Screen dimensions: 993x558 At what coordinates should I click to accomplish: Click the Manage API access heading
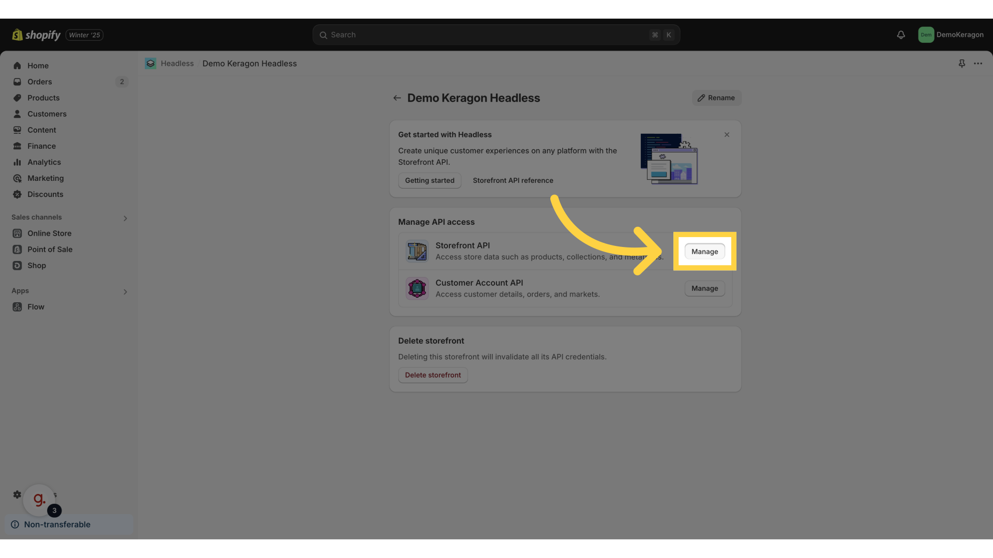(436, 222)
